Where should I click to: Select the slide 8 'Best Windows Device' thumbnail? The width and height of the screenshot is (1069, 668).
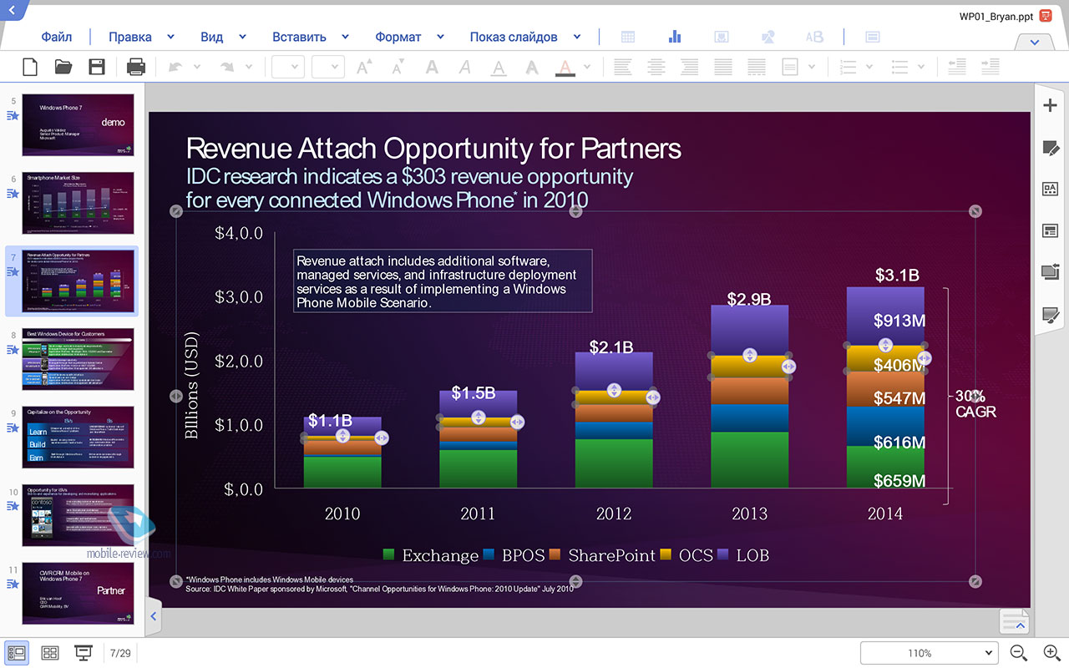point(78,359)
